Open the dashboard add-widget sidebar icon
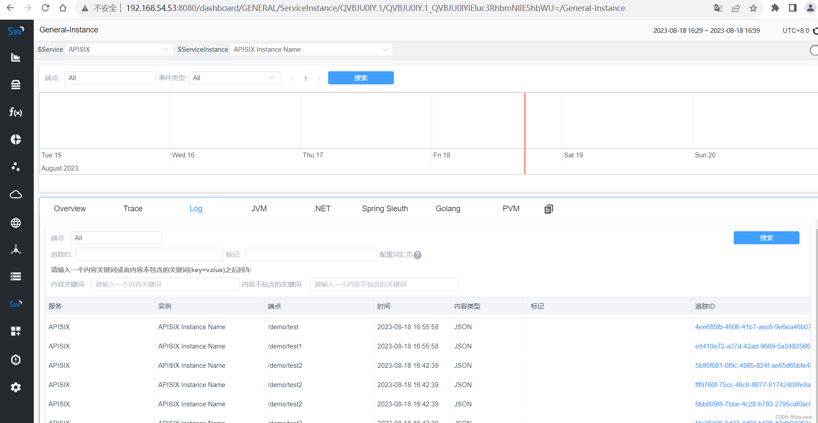 click(x=16, y=331)
